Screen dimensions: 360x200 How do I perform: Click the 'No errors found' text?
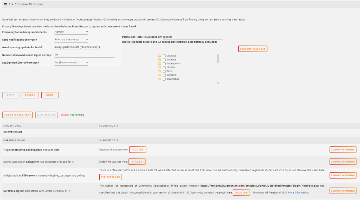pos(13,132)
